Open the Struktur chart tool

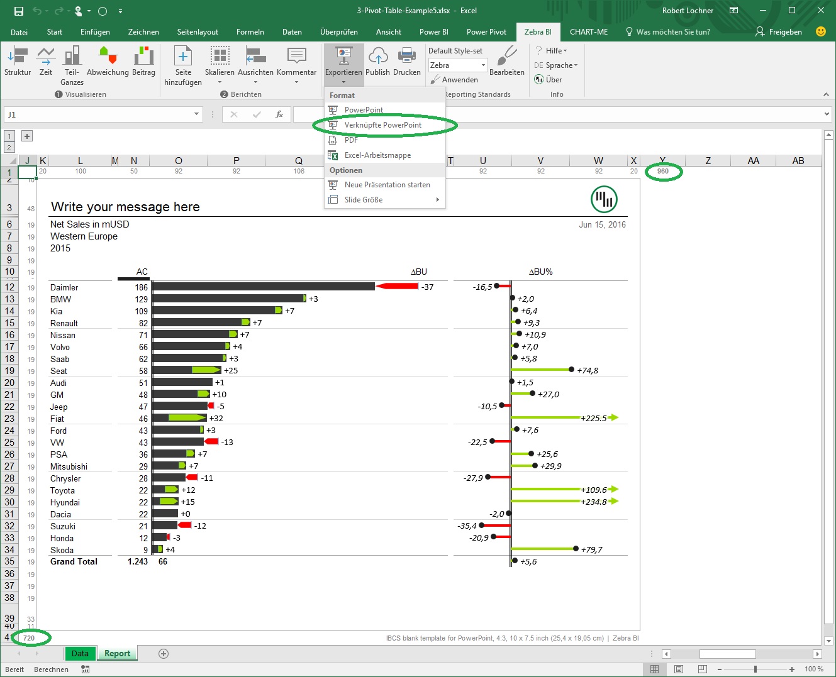18,62
